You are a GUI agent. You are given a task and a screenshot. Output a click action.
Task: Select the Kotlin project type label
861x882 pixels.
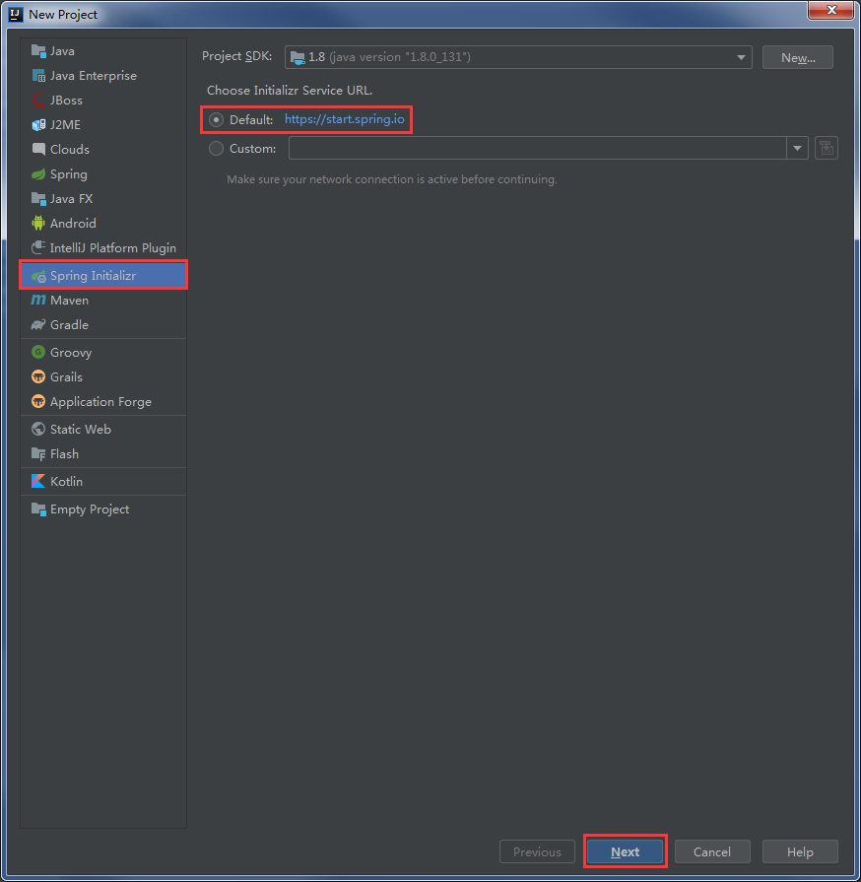click(66, 482)
